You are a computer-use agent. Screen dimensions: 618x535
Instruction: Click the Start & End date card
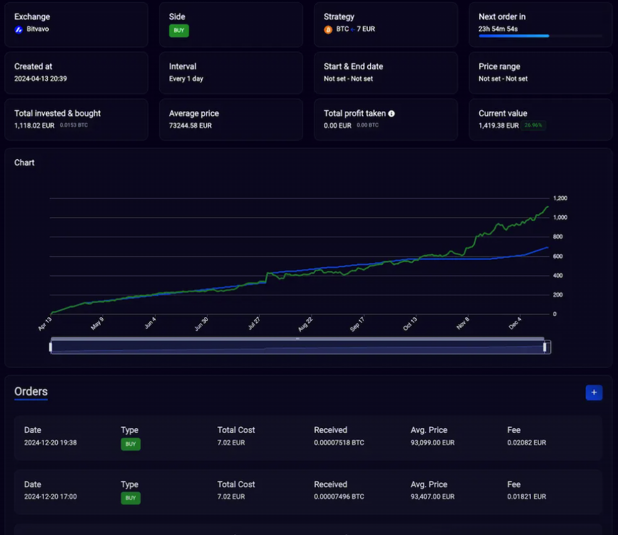[x=385, y=72]
